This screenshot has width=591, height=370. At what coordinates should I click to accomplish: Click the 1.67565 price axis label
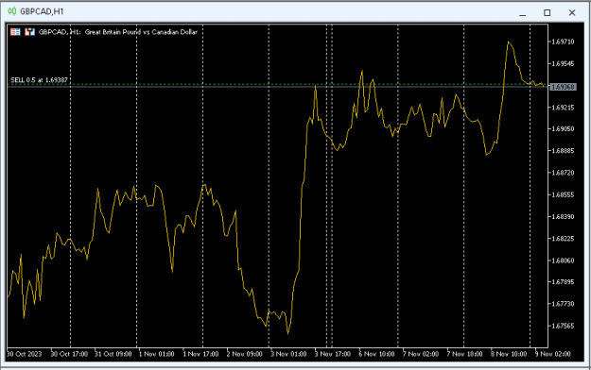(564, 326)
